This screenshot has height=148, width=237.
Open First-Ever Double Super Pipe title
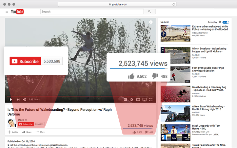tap(208, 69)
